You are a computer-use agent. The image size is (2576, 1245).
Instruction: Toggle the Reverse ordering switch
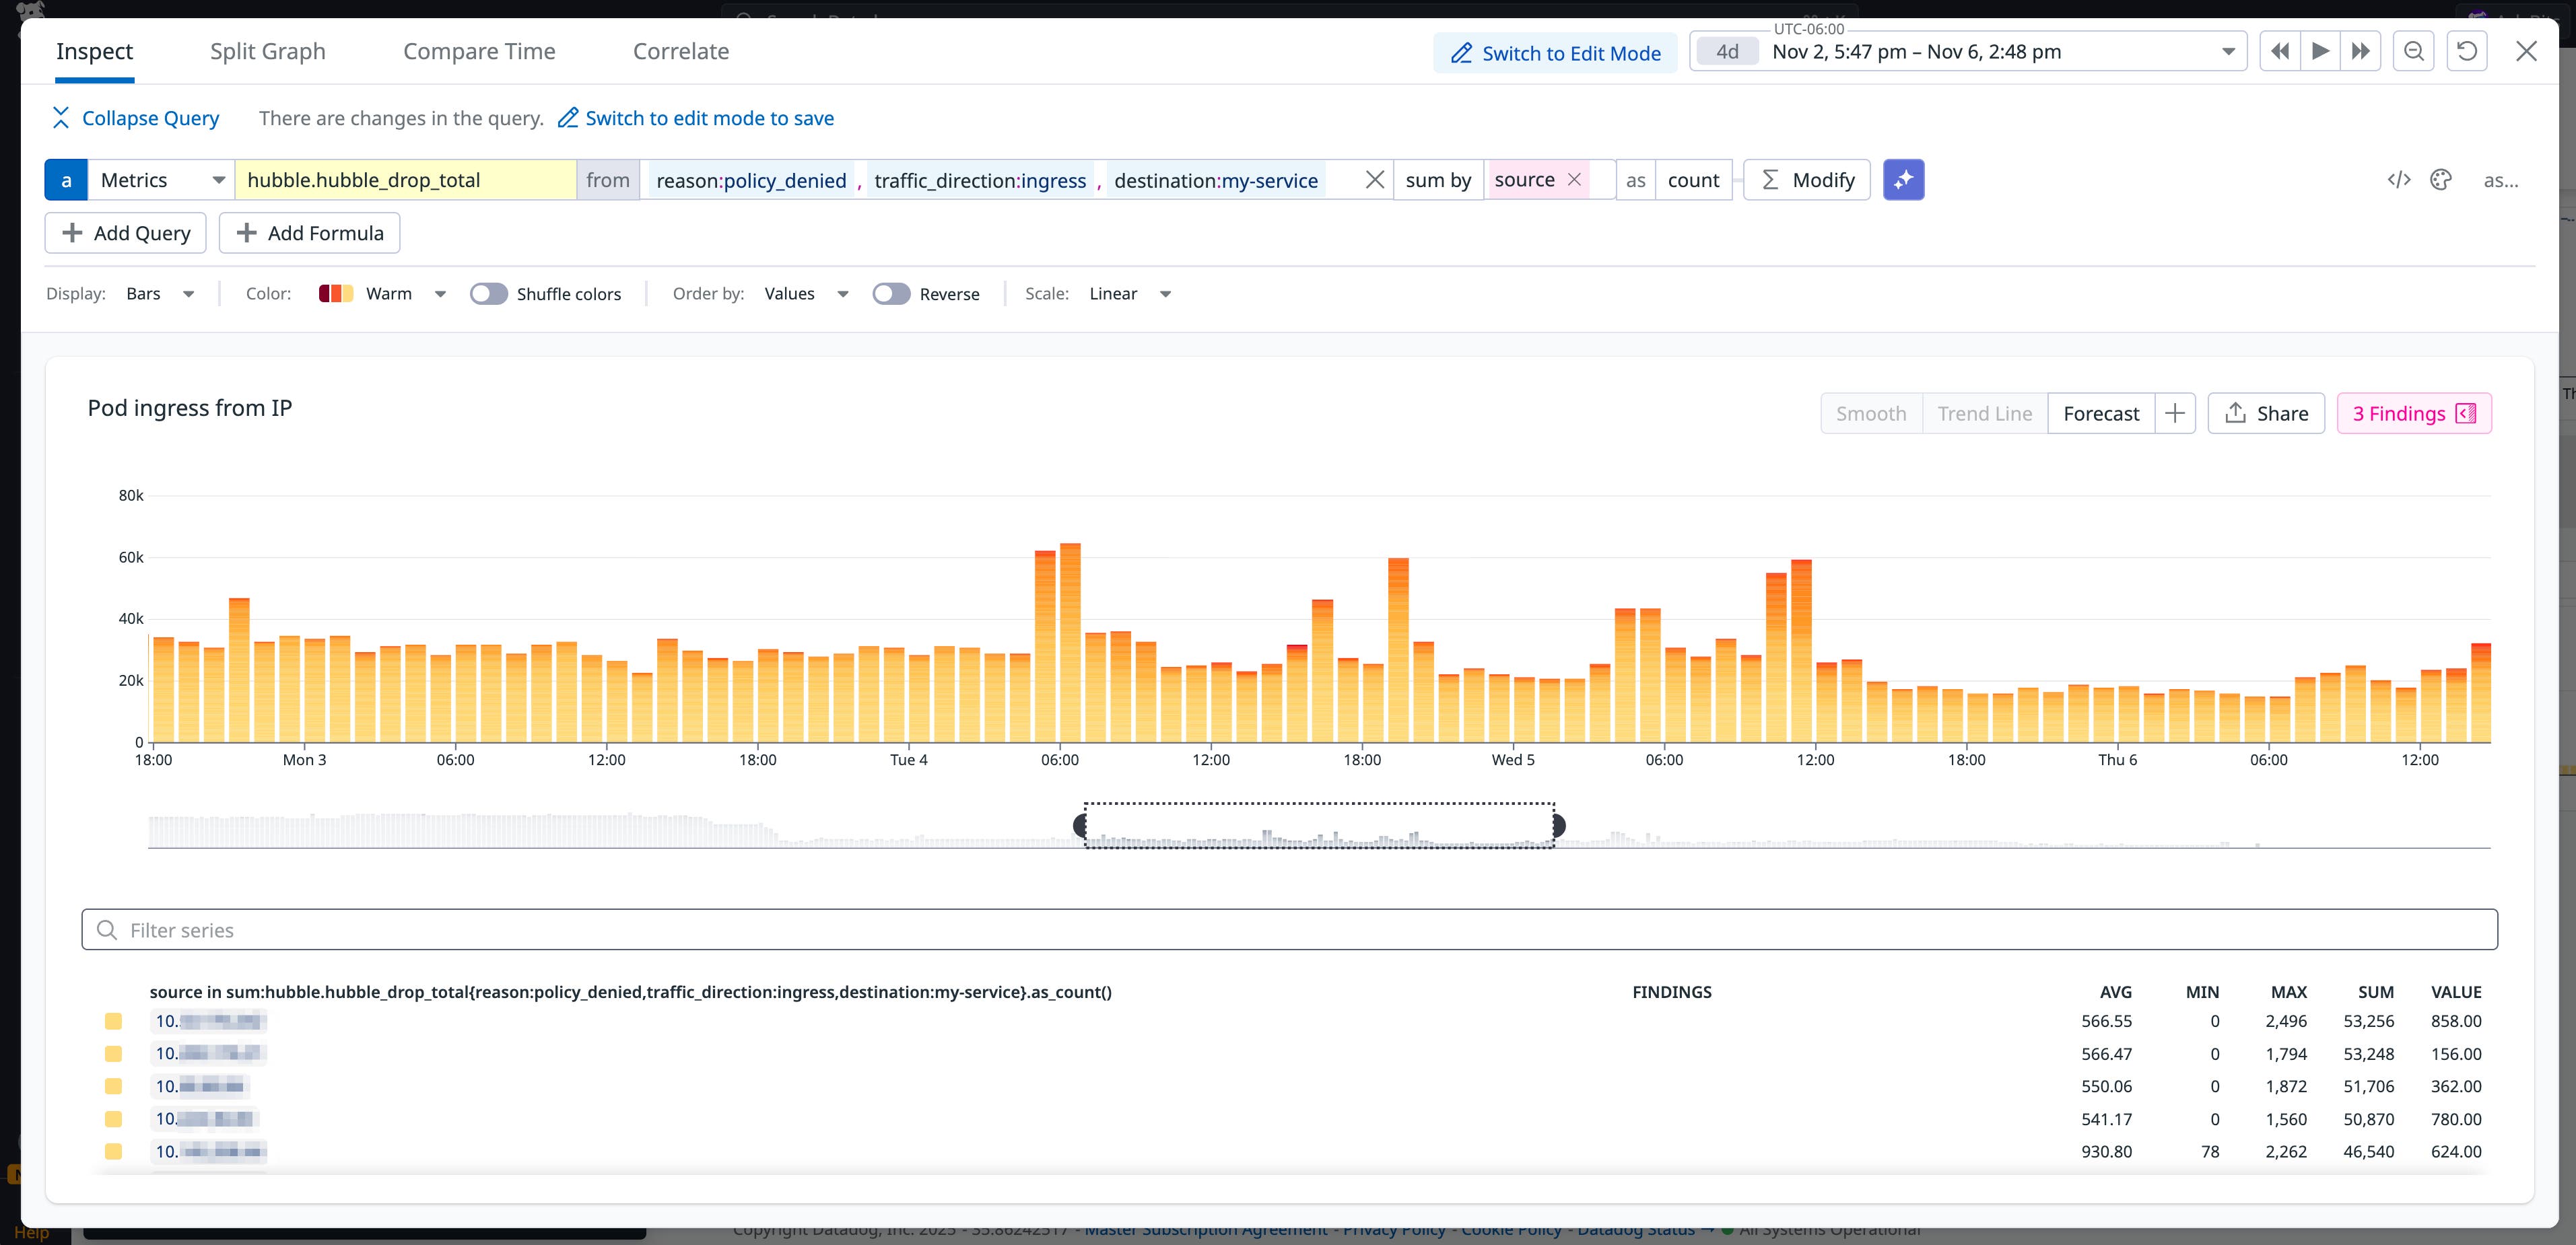[x=891, y=294]
